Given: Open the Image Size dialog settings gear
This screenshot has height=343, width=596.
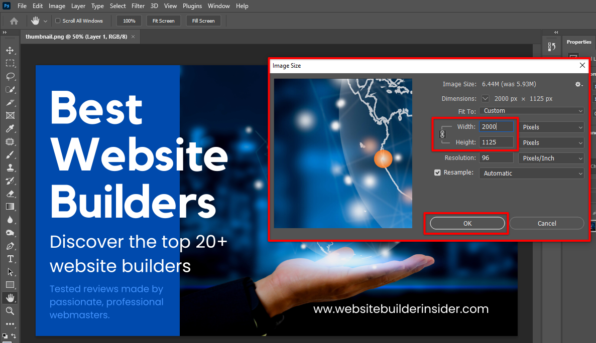Looking at the screenshot, I should 578,84.
